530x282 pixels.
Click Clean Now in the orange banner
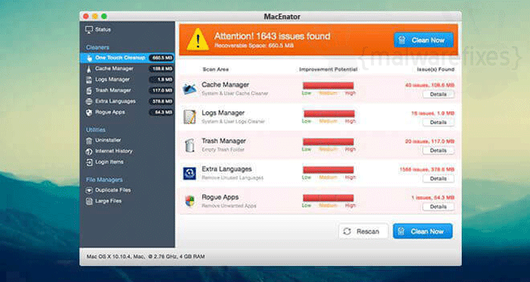(x=423, y=40)
